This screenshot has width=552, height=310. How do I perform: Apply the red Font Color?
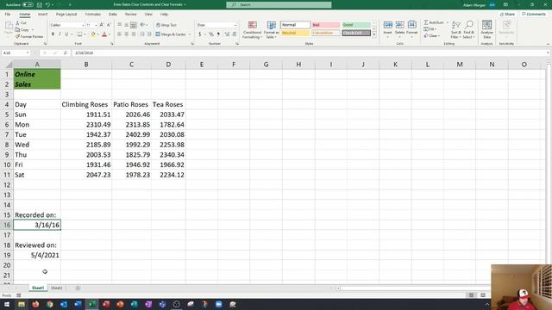(x=104, y=34)
